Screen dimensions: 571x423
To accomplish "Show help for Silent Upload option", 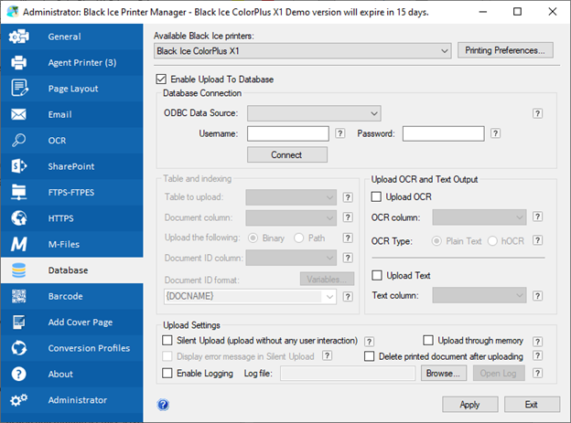I will coord(369,342).
